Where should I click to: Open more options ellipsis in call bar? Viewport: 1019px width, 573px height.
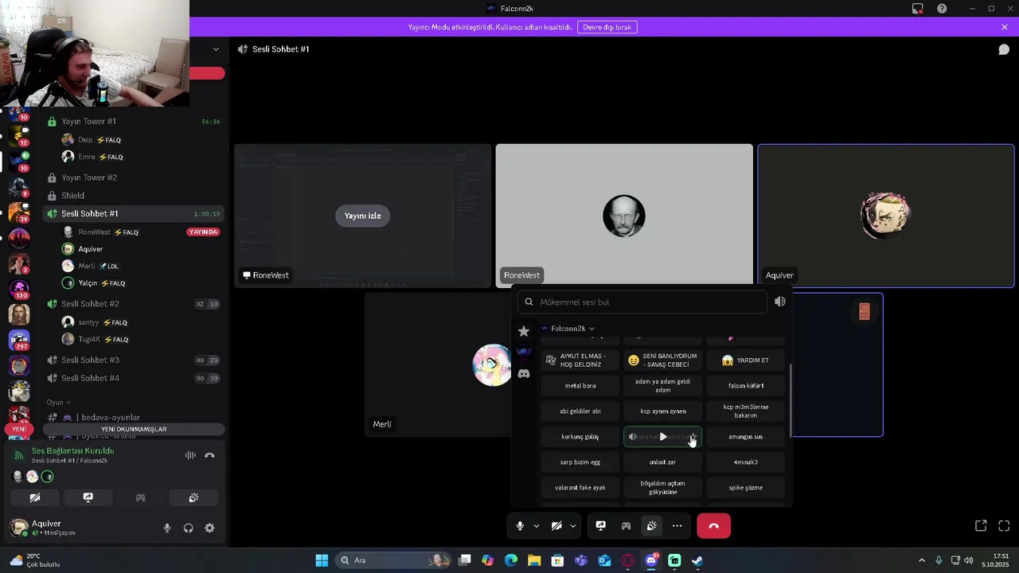pos(677,526)
